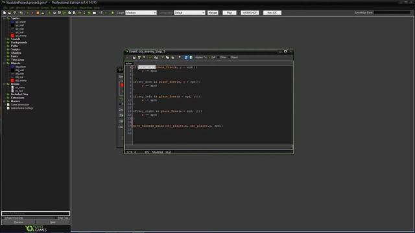415x233 pixels.
Task: Click the resource tree search field
Action: point(36,214)
